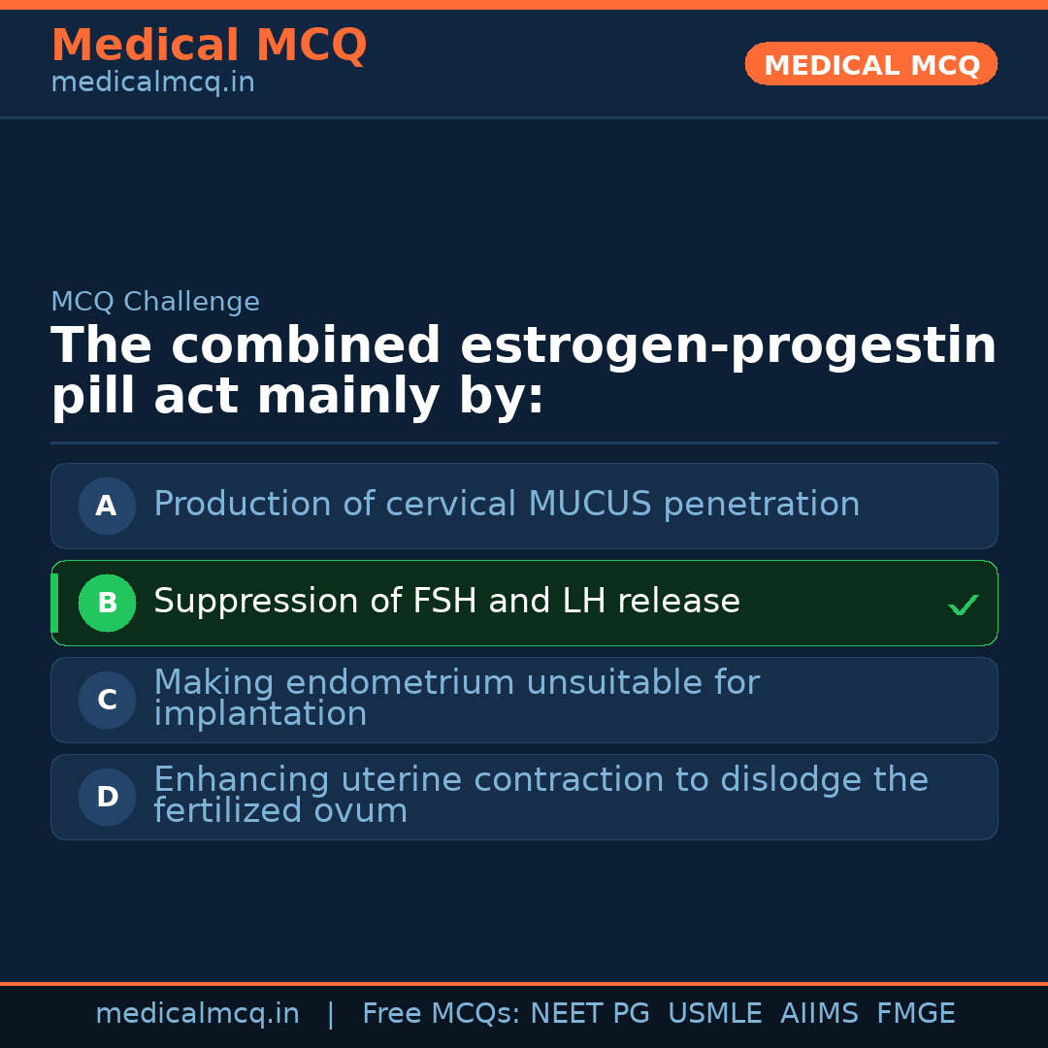
Task: Click the medicalmcq.in footer link
Action: (x=197, y=1014)
